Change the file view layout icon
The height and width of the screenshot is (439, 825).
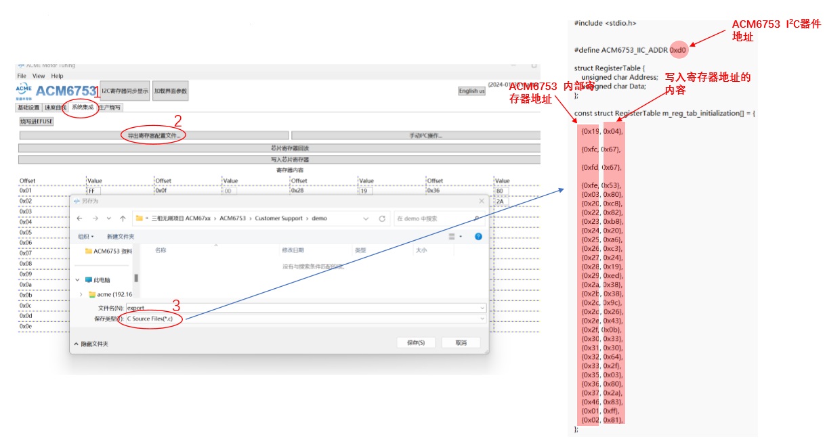(x=452, y=237)
